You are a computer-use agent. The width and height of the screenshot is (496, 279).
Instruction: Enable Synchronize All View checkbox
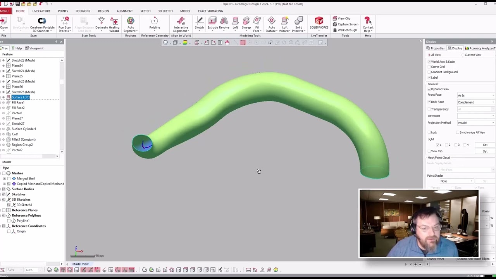click(x=458, y=133)
